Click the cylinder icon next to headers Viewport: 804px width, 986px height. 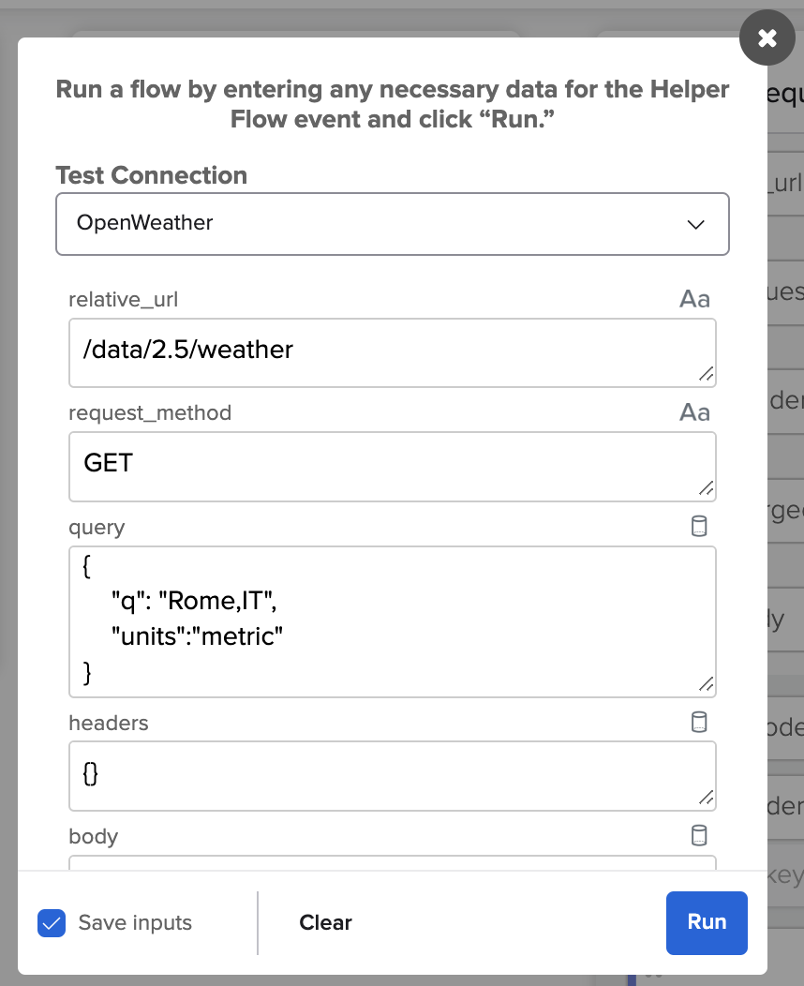(x=699, y=722)
